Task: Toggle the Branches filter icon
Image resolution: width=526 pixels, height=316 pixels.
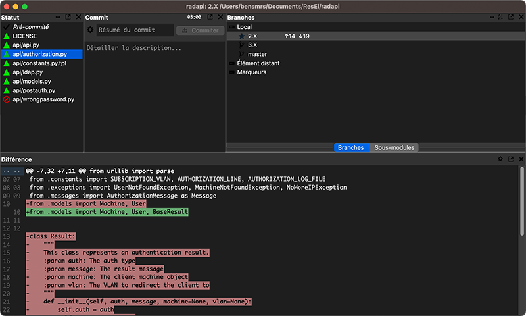Action: [492, 17]
